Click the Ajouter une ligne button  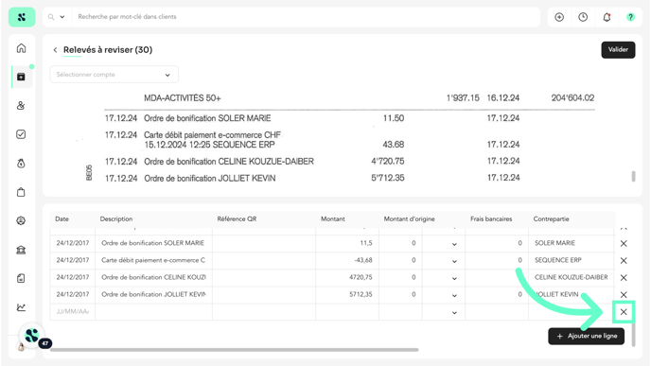[587, 336]
